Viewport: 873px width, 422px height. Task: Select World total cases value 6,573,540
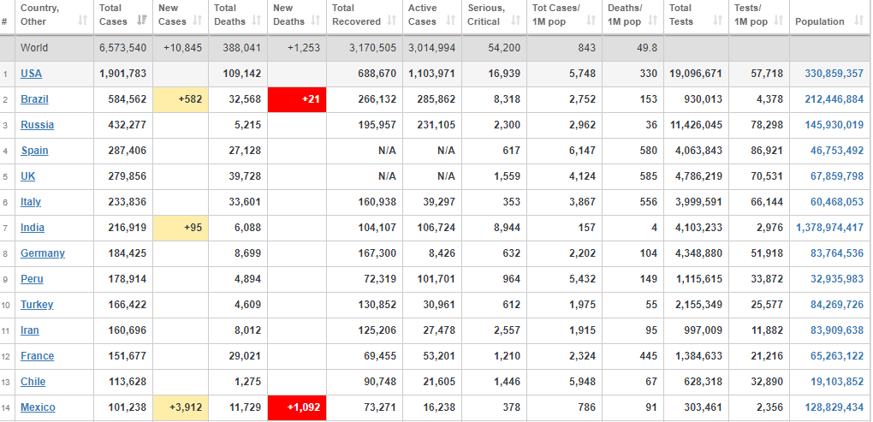point(123,48)
